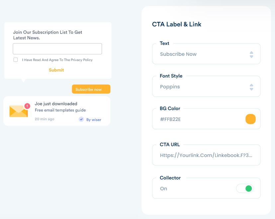Turn off the Collector toggle switch
Viewport: 275px width, 219px height.
tap(245, 189)
